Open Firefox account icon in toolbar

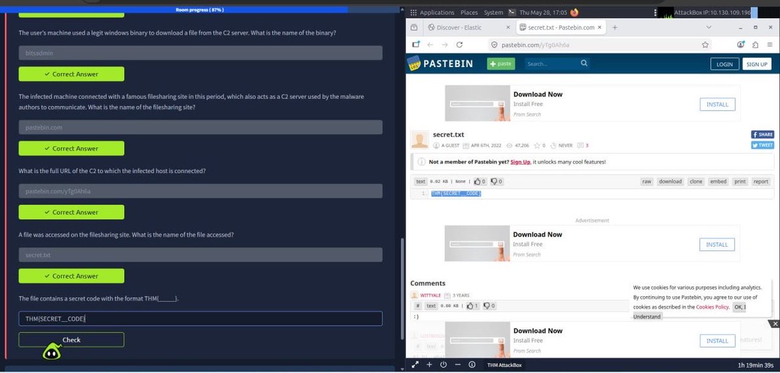coord(741,45)
